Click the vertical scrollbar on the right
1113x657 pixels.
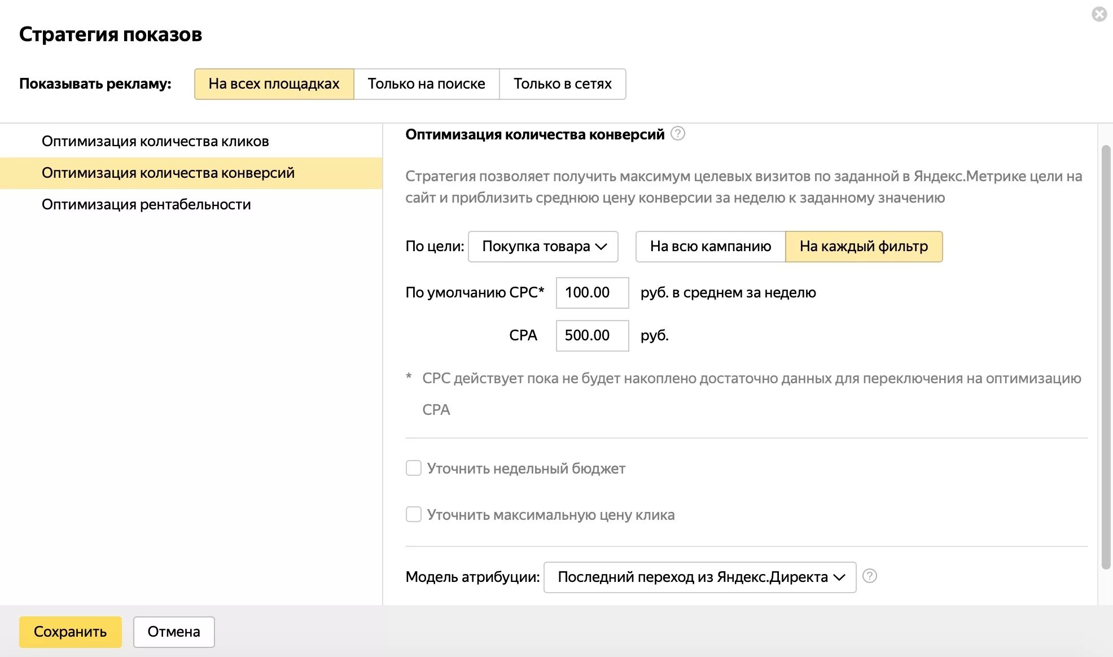tap(1106, 356)
